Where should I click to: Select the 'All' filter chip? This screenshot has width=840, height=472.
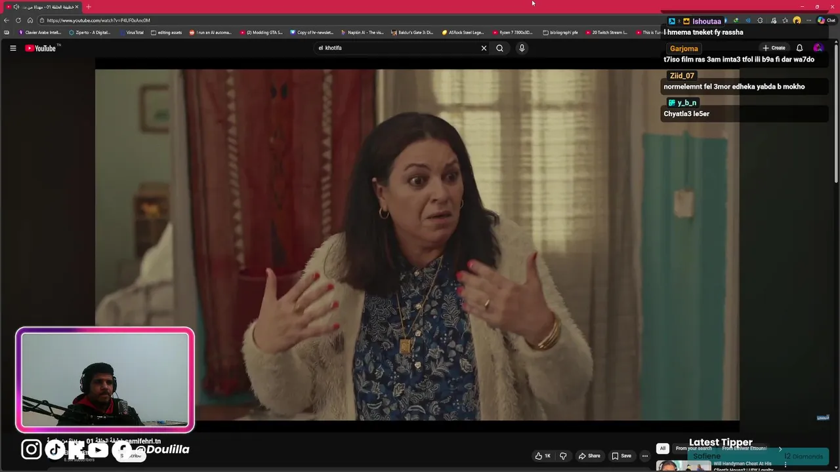[x=663, y=448]
